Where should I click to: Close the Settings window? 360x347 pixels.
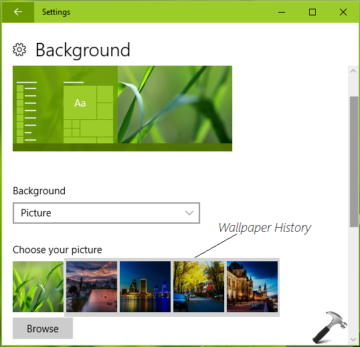tap(343, 12)
